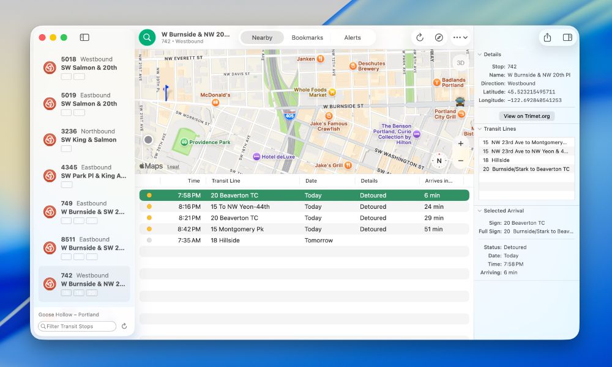Click the share icon
The image size is (612, 367).
[547, 37]
